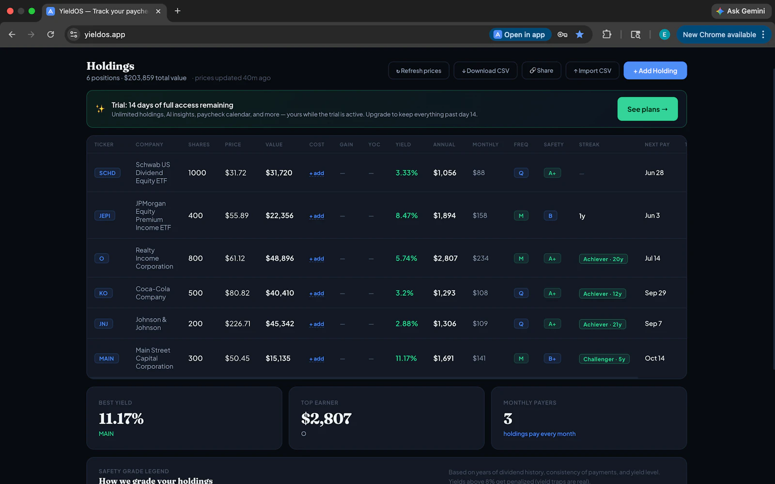Click Realty Income frequency badge M
Screen dimensions: 775x484
point(521,258)
